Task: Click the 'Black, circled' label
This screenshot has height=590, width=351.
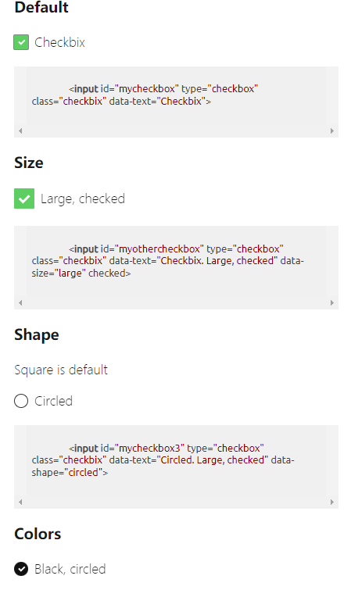Action: point(70,569)
